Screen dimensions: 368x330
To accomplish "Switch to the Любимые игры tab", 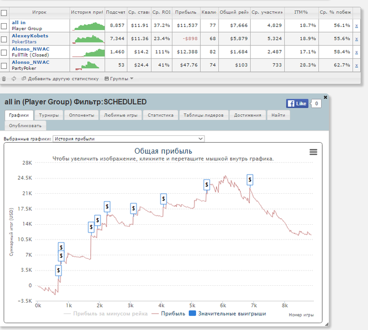I will 120,115.
